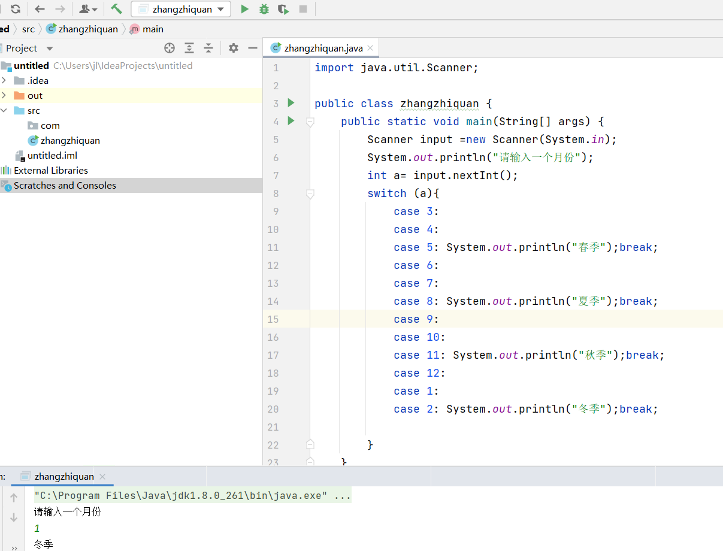Build project with the hammer icon

pos(116,9)
